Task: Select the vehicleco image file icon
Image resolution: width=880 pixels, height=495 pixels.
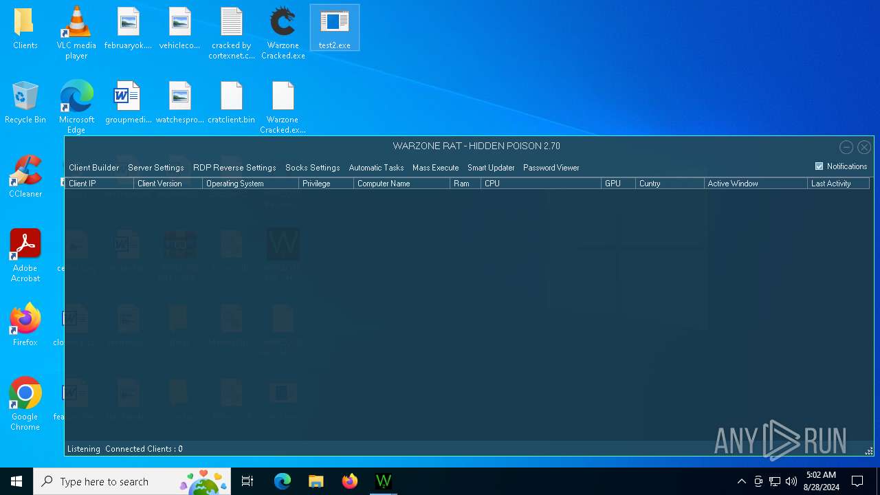Action: [x=179, y=28]
